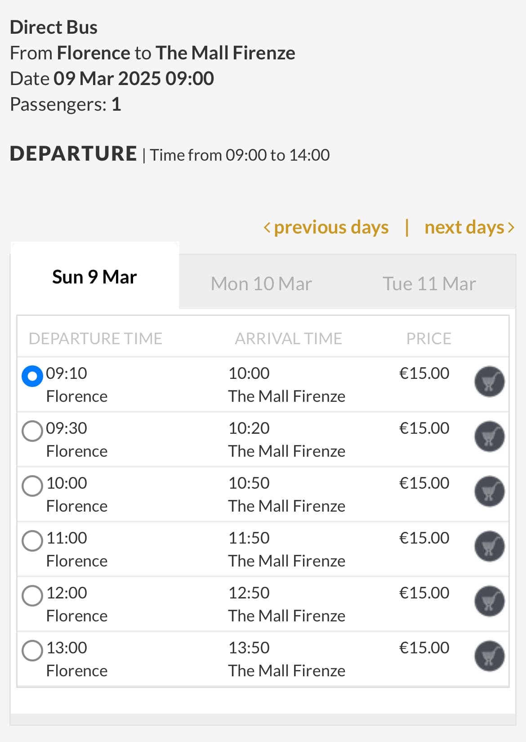
Task: Add the 10:00 departure to cart
Action: [x=490, y=491]
